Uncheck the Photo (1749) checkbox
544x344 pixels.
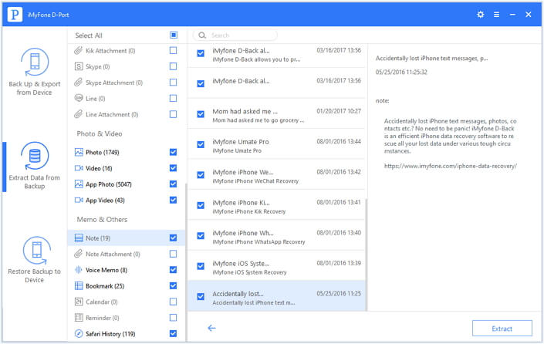coord(173,152)
